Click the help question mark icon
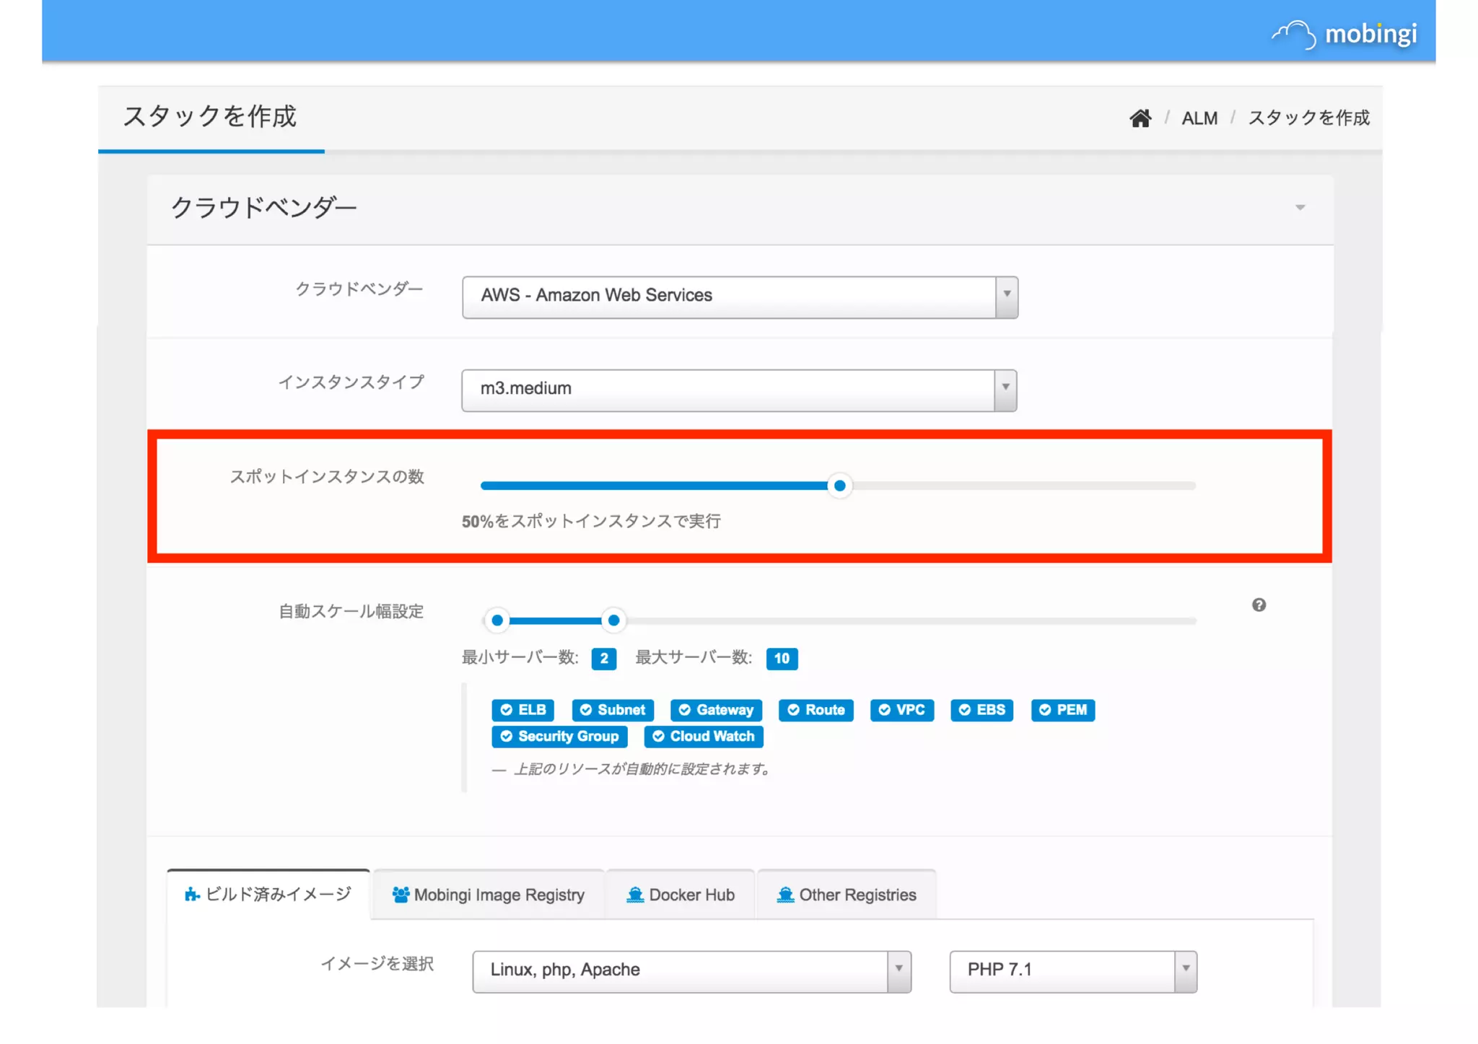Viewport: 1478px width, 1044px height. pyautogui.click(x=1259, y=605)
